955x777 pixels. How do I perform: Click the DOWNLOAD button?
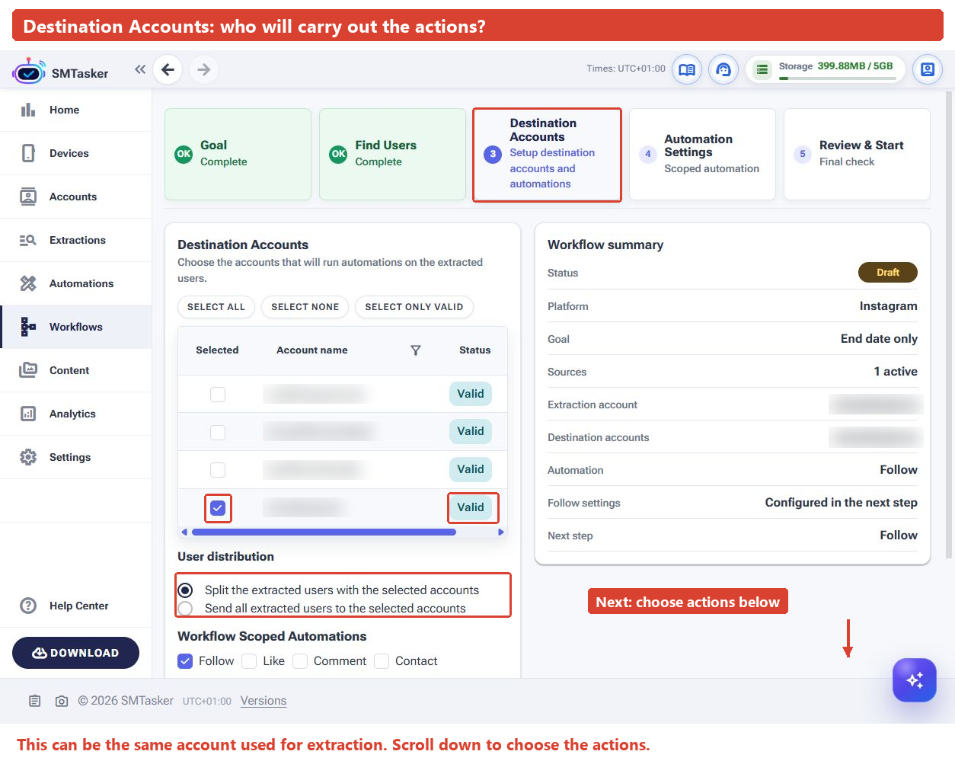(75, 653)
